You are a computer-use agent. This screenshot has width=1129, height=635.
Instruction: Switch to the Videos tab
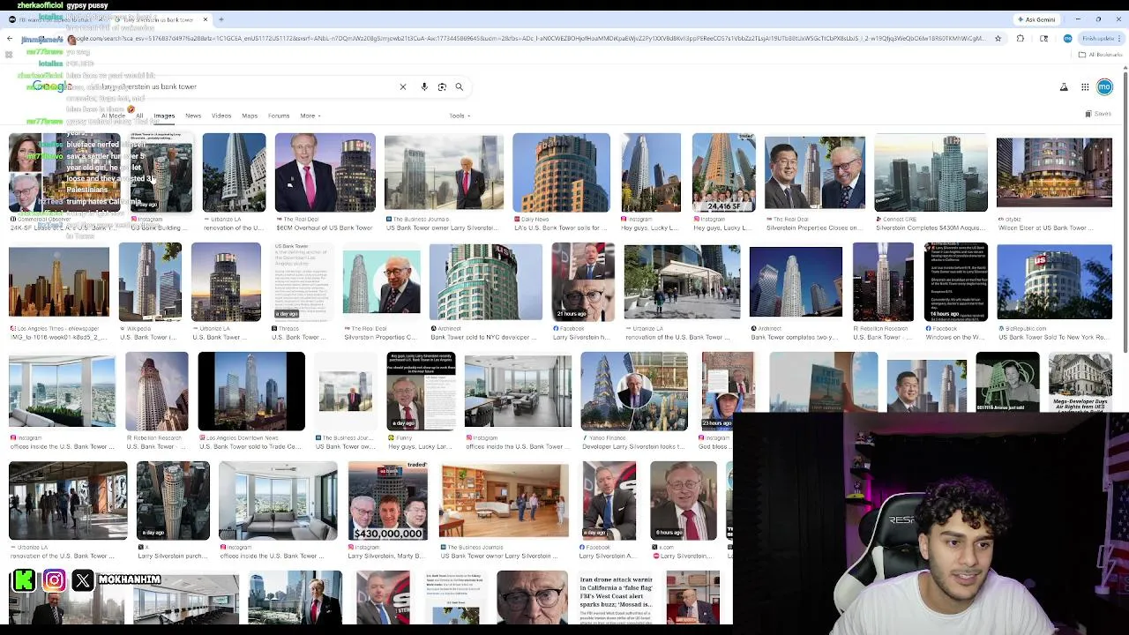pos(221,116)
